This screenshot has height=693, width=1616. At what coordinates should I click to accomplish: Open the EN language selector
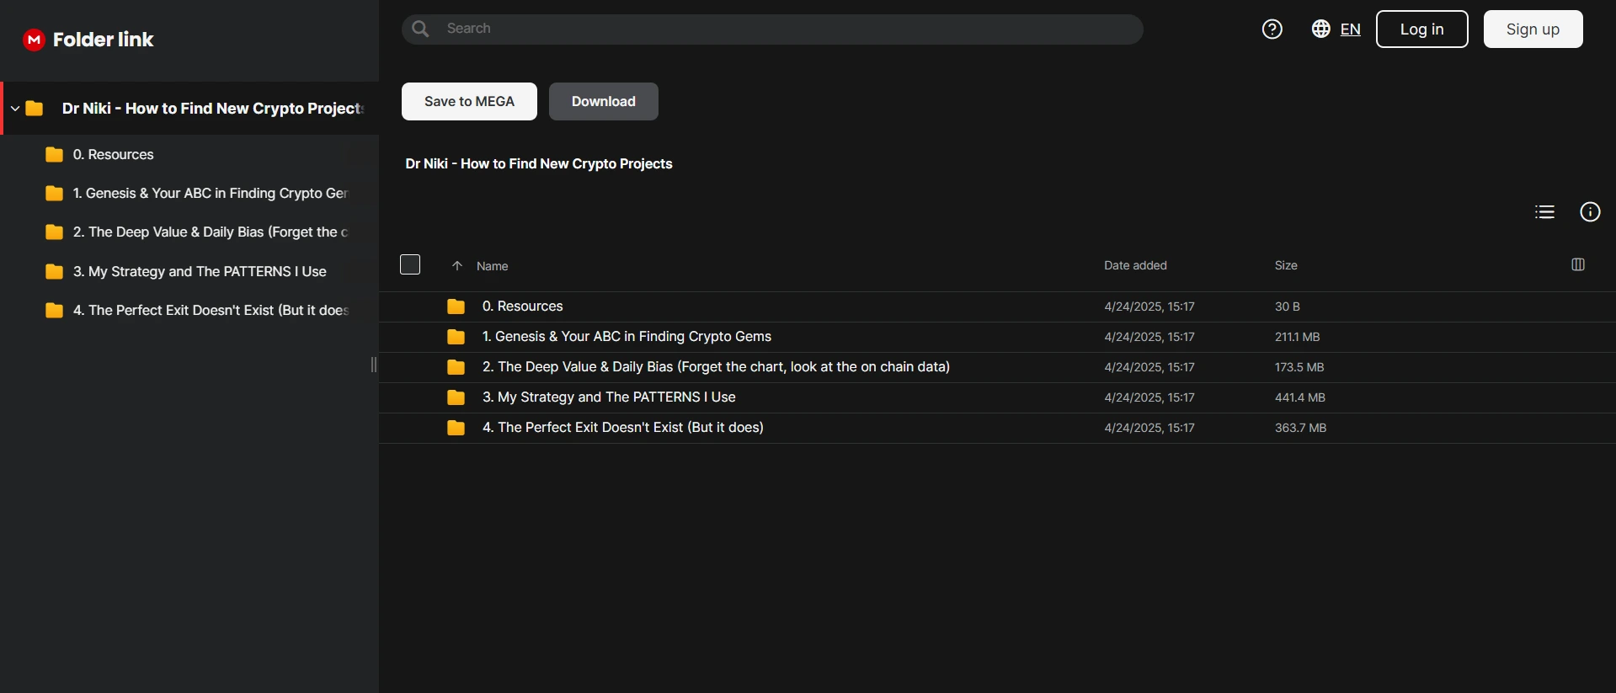[1350, 29]
